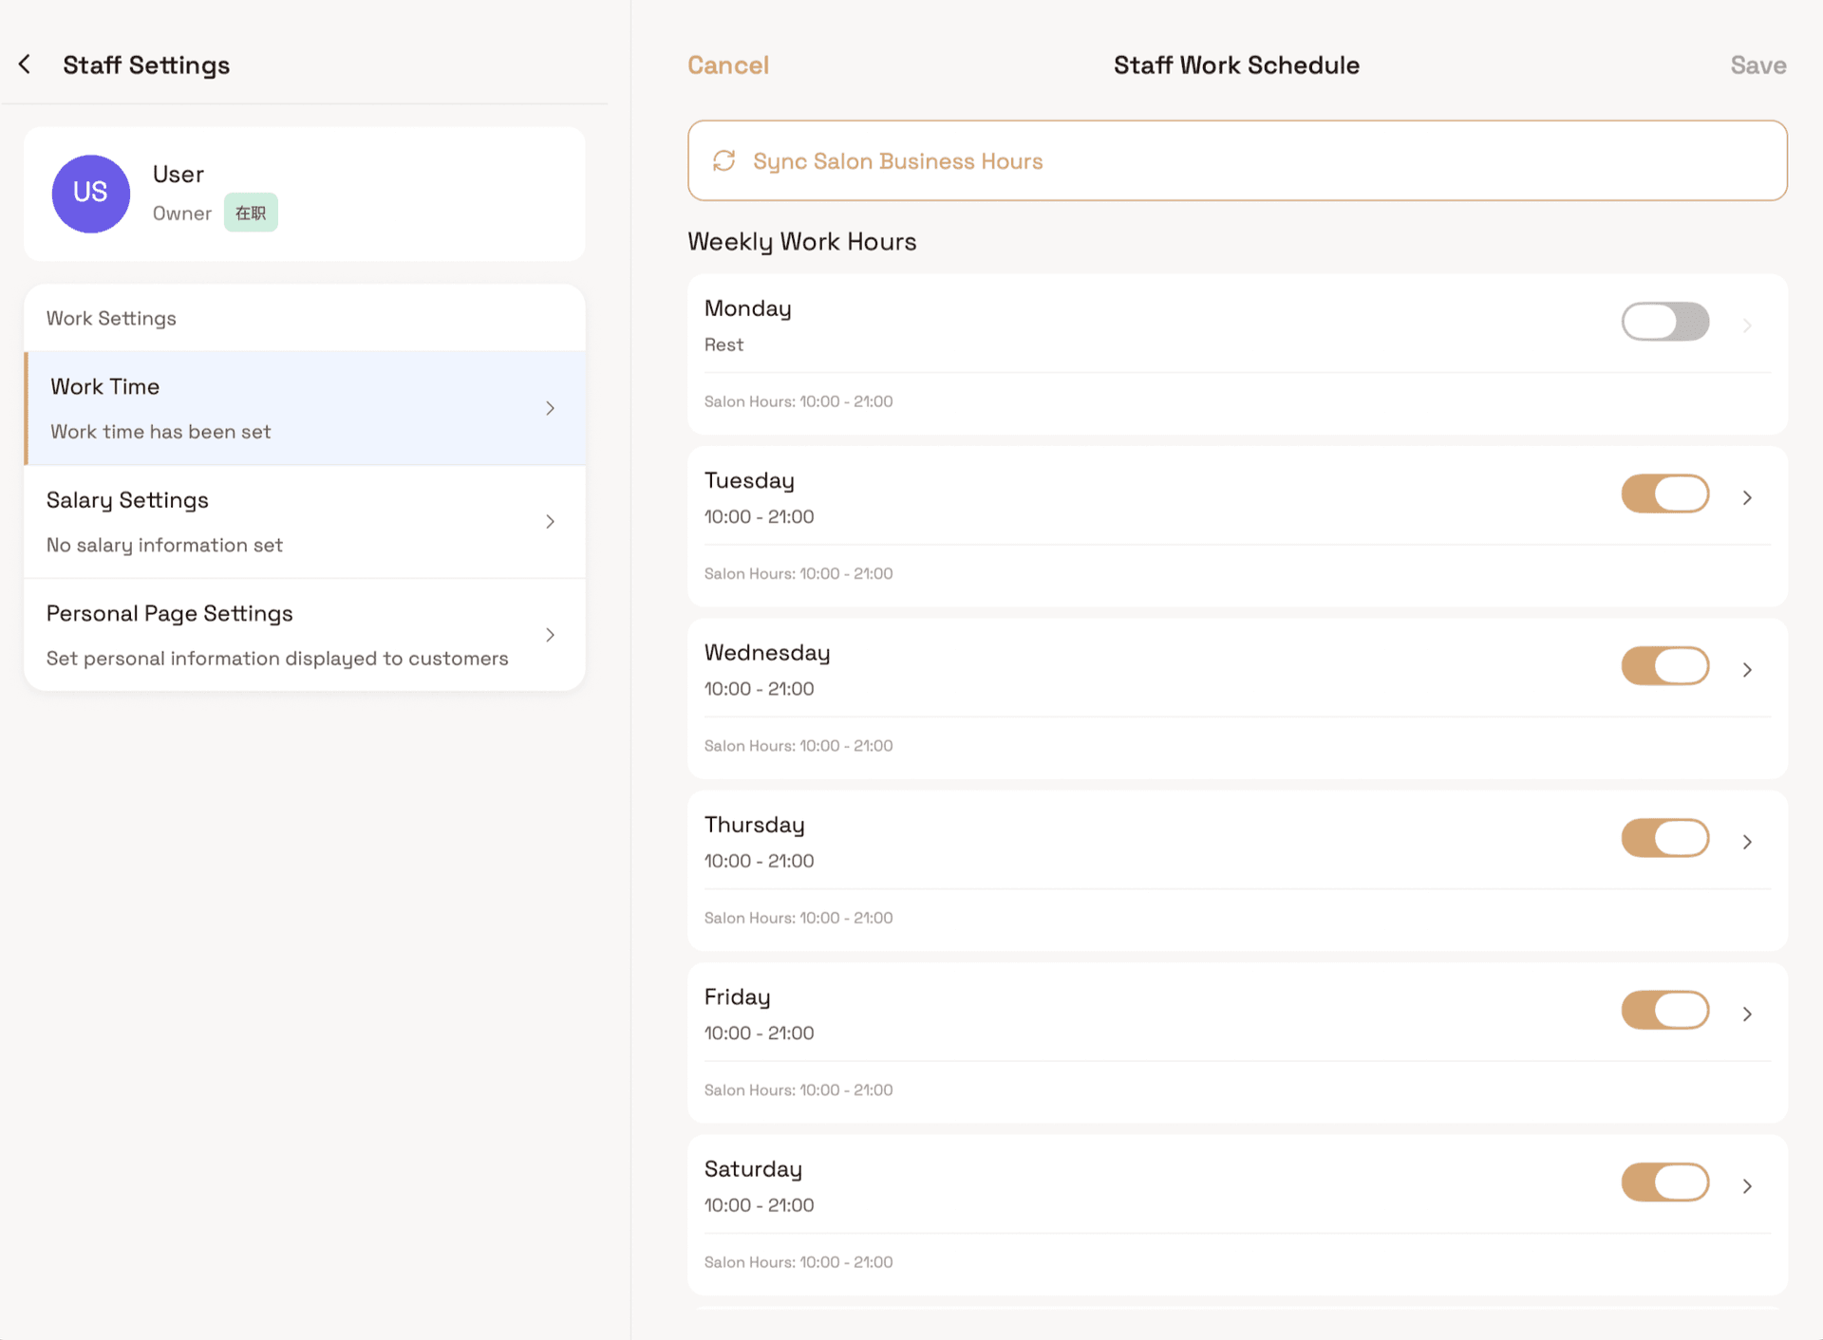Click Cancel to discard schedule changes
This screenshot has width=1823, height=1340.
727,65
